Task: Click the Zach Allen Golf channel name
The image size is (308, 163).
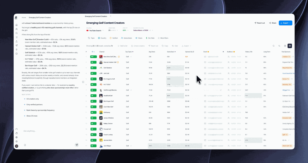Action: click(x=108, y=107)
